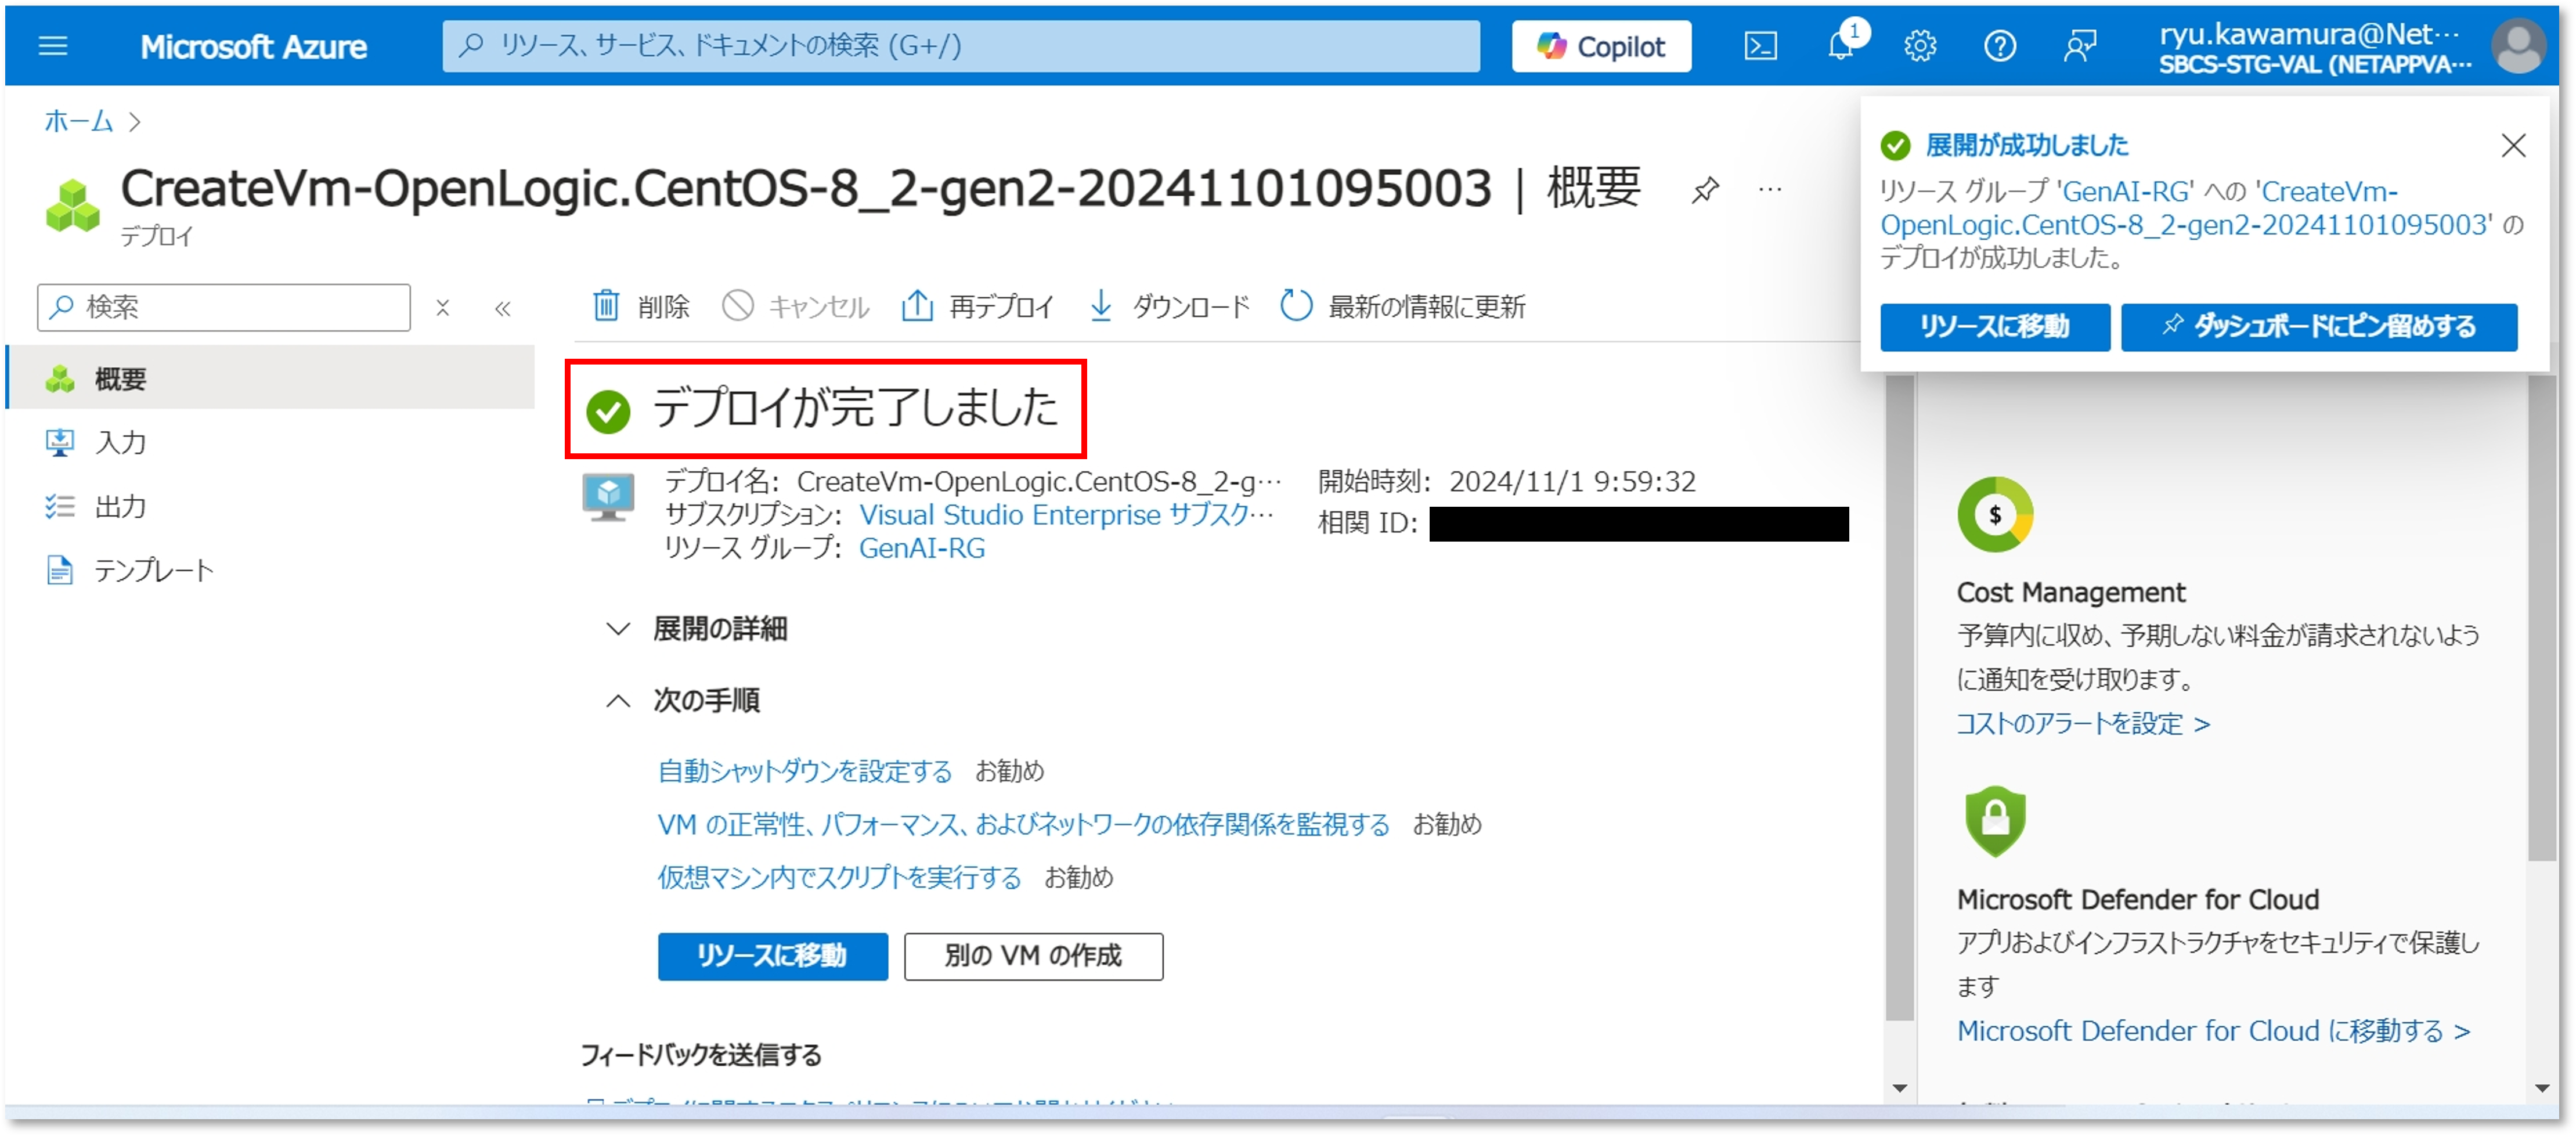Click the デプロイ名 value text
Image resolution: width=2576 pixels, height=1136 pixels.
coord(1038,482)
